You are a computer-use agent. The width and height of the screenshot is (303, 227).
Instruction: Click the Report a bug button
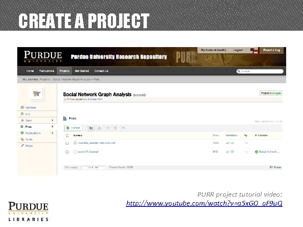click(271, 50)
